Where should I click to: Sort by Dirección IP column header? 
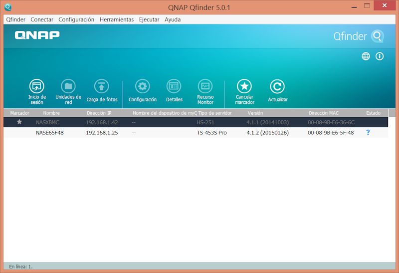tap(99, 113)
